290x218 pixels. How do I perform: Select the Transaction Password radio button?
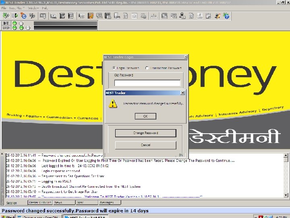147,68
